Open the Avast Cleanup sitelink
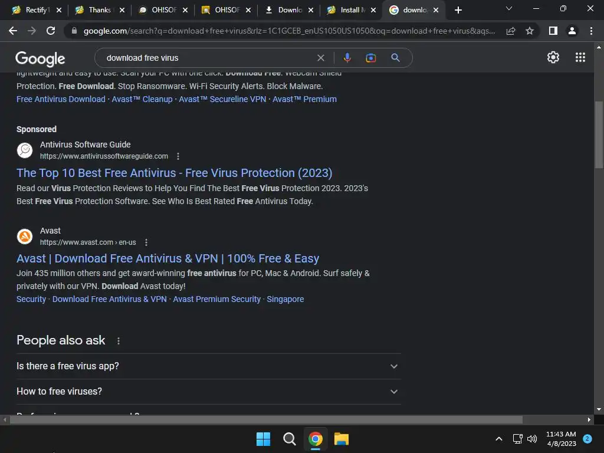 (142, 99)
